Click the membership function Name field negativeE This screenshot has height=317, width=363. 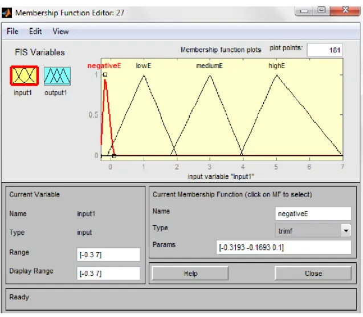(313, 214)
